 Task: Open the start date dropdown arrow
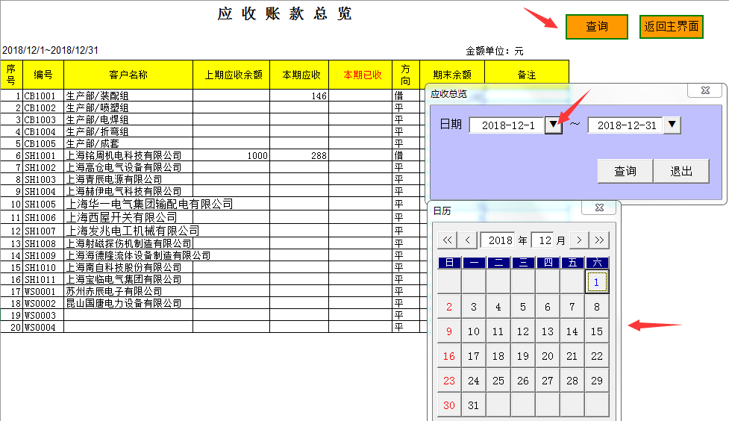(553, 125)
